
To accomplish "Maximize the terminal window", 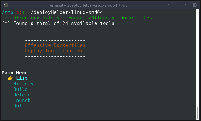I will point(185,5).
